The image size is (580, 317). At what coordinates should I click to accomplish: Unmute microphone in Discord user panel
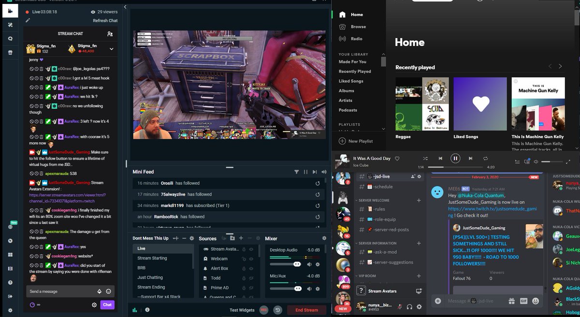[400, 306]
